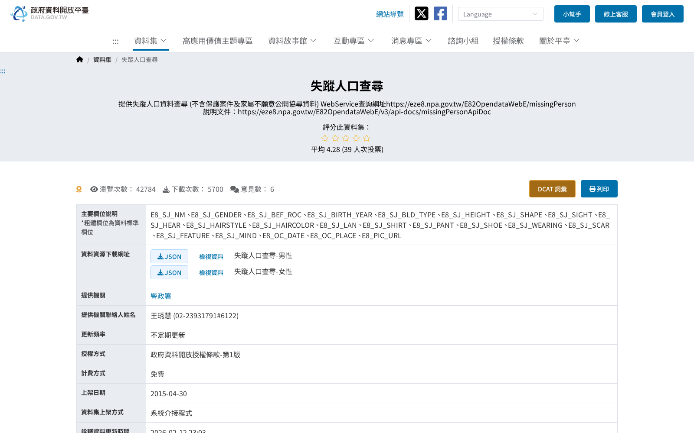Click the download count 5700
The image size is (694, 433).
[x=215, y=189]
